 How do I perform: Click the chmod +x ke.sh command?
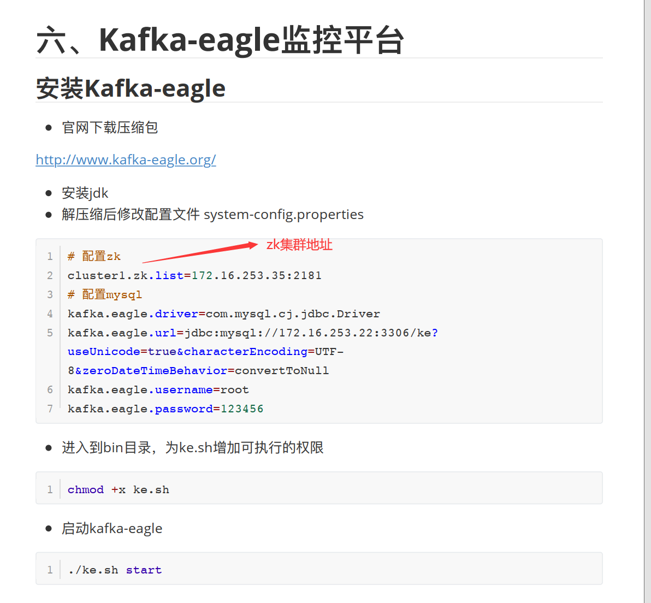click(119, 489)
